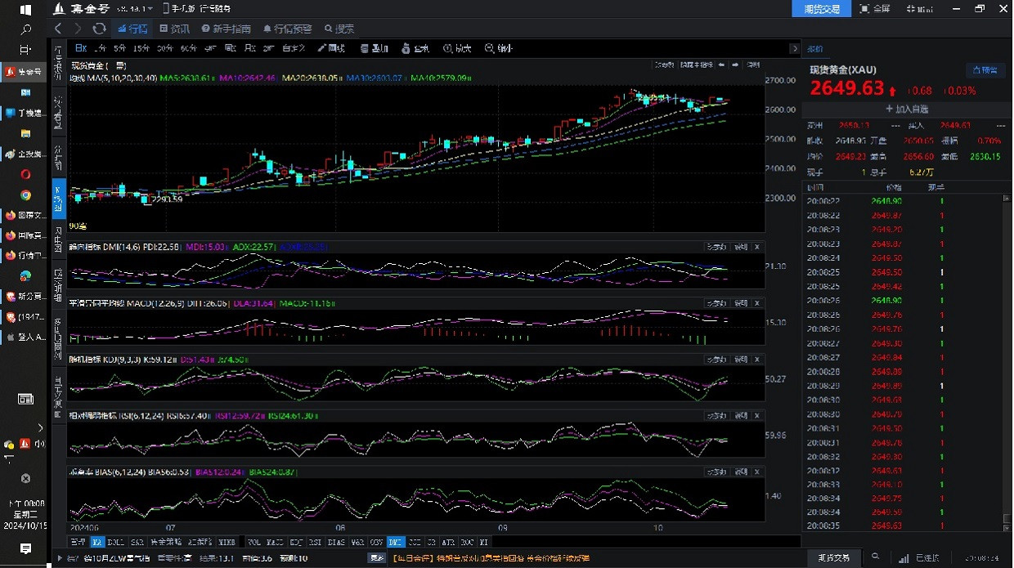
Task: Toggle the 隐藏主指标 option on chart
Action: tap(697, 65)
